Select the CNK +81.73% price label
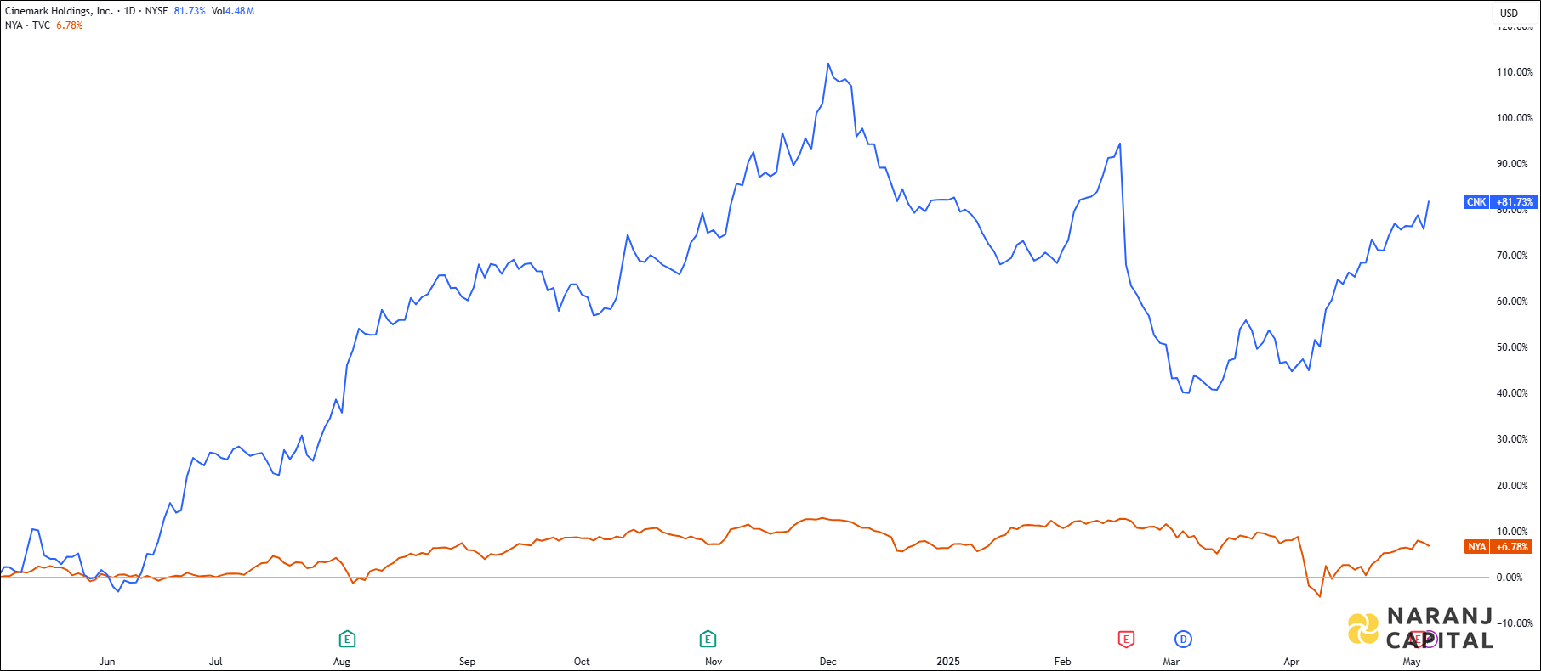The width and height of the screenshot is (1541, 671). (x=1501, y=202)
